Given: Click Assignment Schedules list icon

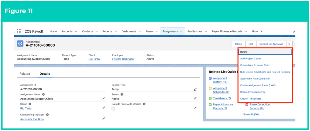Looking at the screenshot, I should (210, 88).
